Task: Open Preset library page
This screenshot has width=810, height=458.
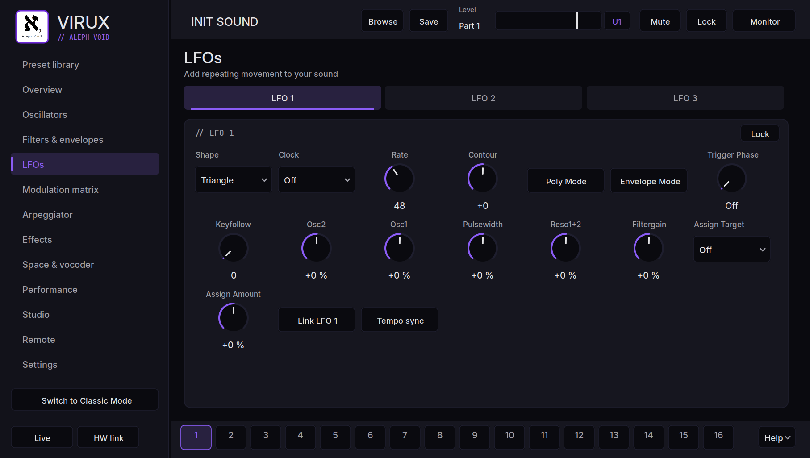Action: click(85, 64)
